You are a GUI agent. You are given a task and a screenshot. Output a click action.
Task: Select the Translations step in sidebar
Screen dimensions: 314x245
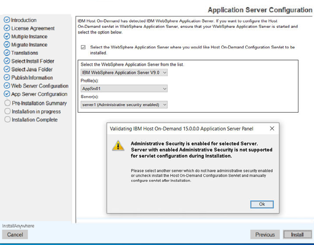pos(24,53)
